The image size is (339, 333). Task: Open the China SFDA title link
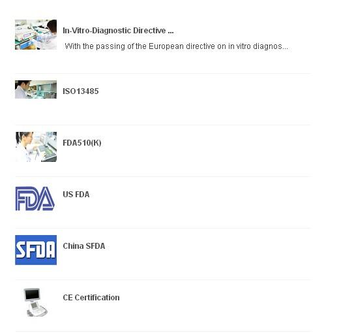(84, 246)
